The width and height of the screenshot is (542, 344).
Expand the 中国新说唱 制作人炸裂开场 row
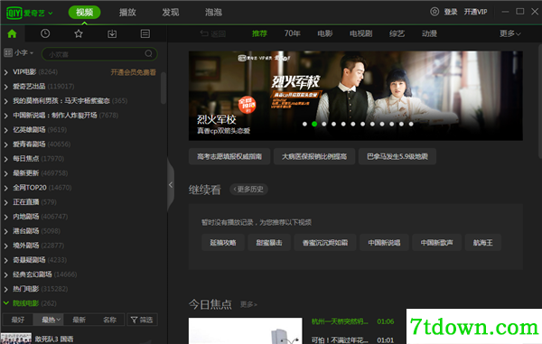(x=6, y=116)
